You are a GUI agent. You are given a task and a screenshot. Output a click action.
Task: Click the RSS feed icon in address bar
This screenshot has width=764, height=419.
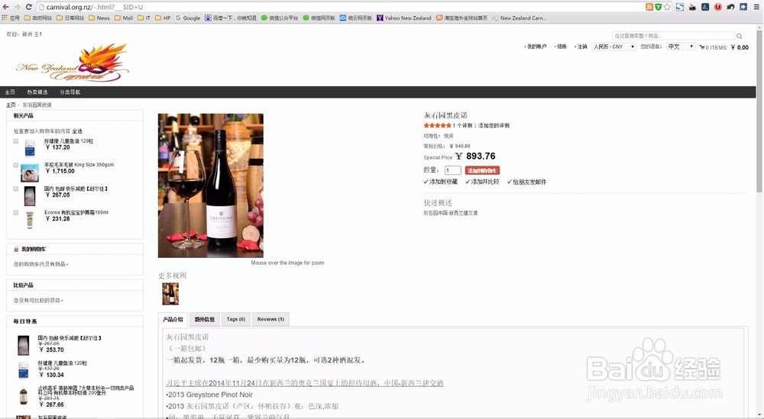click(x=649, y=7)
